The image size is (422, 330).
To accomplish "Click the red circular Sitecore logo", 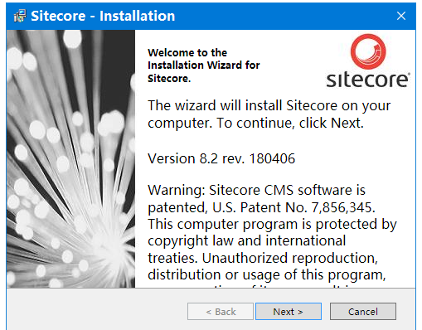I will pos(368,51).
